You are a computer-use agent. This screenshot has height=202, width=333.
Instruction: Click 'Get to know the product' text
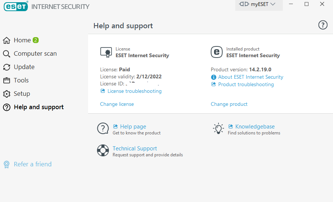(136, 133)
